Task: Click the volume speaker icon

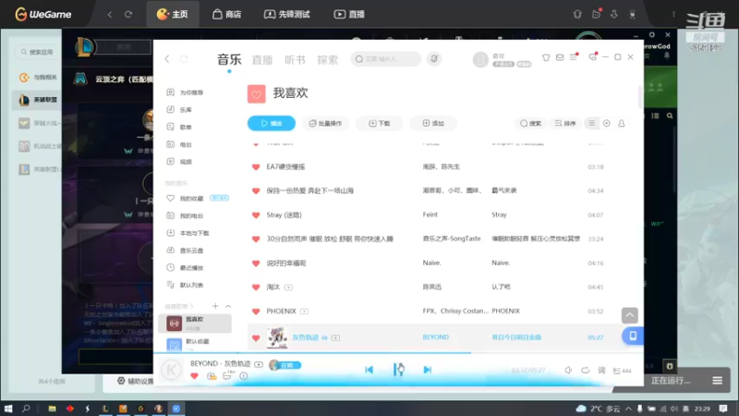Action: click(x=568, y=371)
